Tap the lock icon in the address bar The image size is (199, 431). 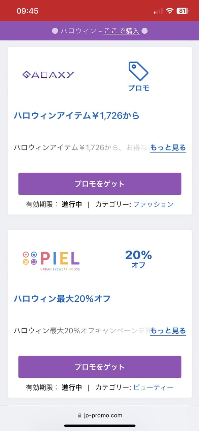point(79,415)
